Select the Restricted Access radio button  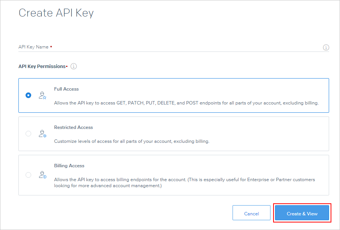click(x=29, y=134)
